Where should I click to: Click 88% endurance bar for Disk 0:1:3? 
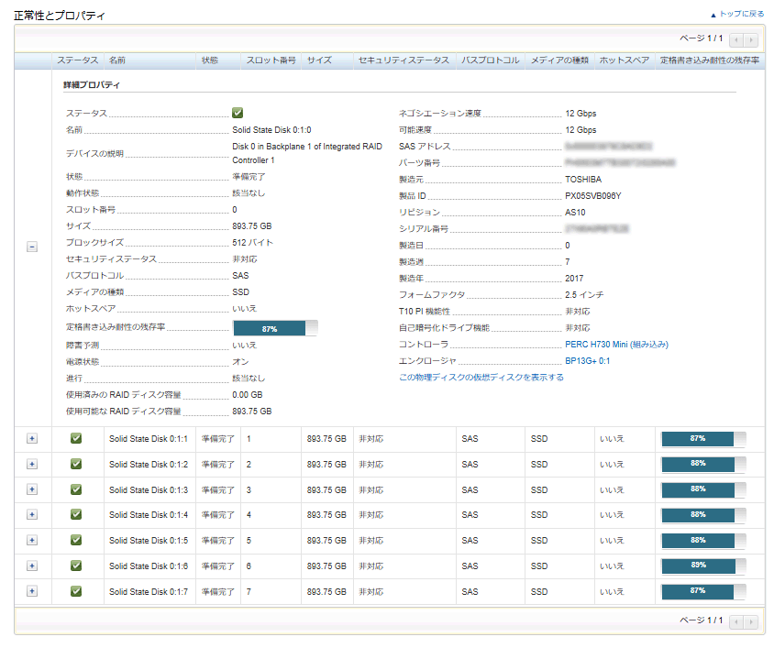[x=704, y=489]
